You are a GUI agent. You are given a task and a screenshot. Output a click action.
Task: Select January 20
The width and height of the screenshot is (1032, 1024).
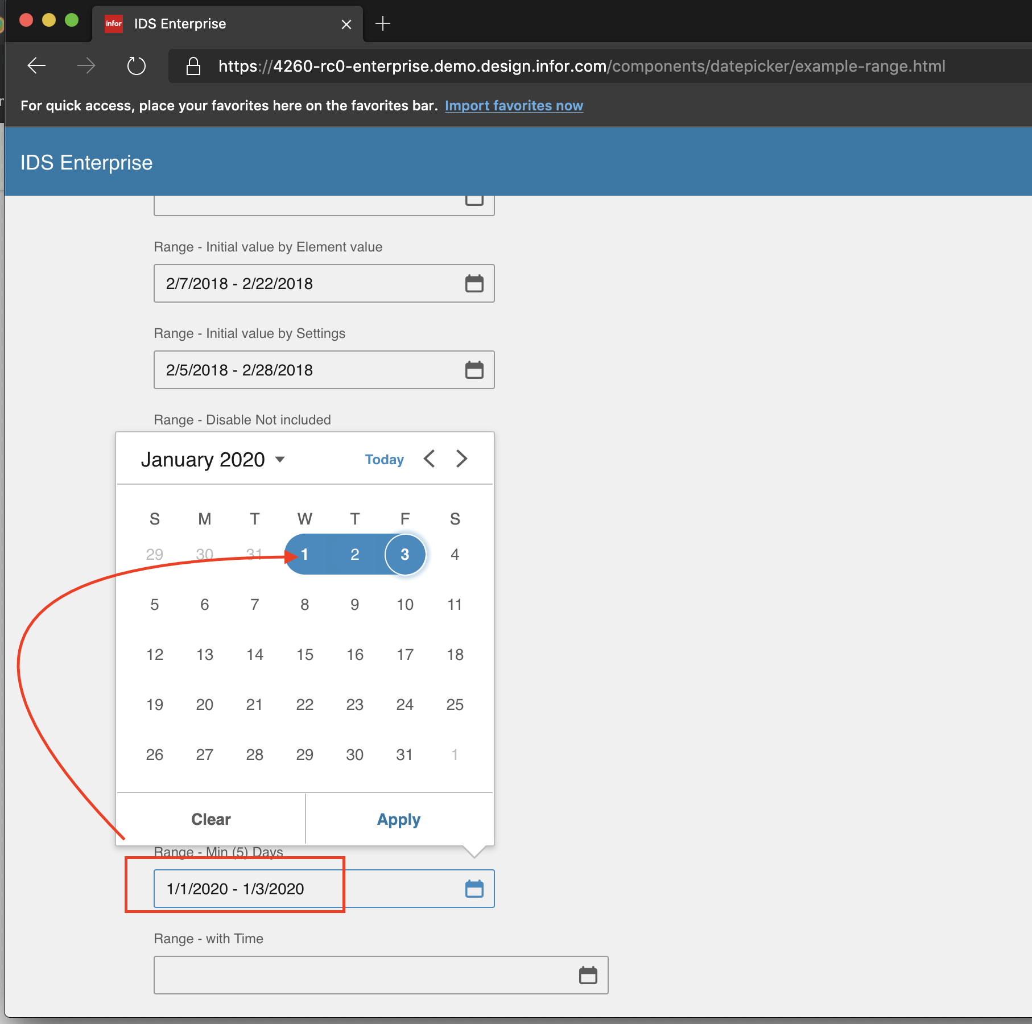[205, 704]
